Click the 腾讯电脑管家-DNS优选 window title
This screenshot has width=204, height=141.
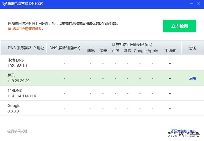(x=25, y=4)
